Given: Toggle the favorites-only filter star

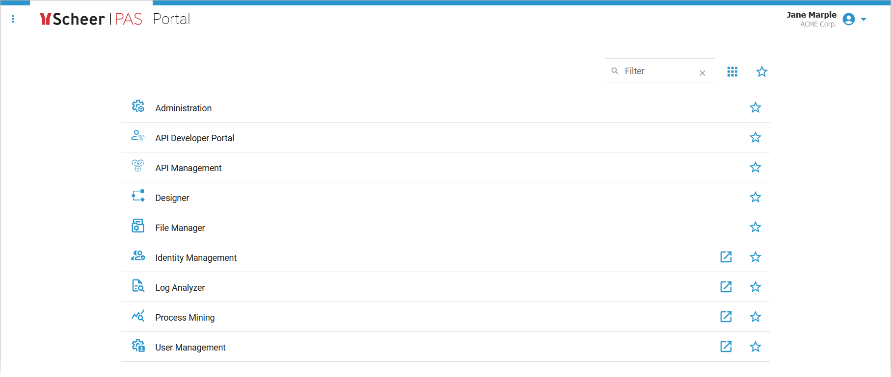Looking at the screenshot, I should pos(762,72).
